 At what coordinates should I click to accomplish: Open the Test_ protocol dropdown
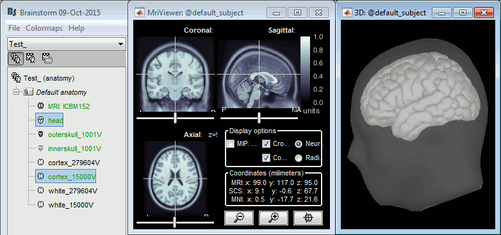tap(67, 44)
